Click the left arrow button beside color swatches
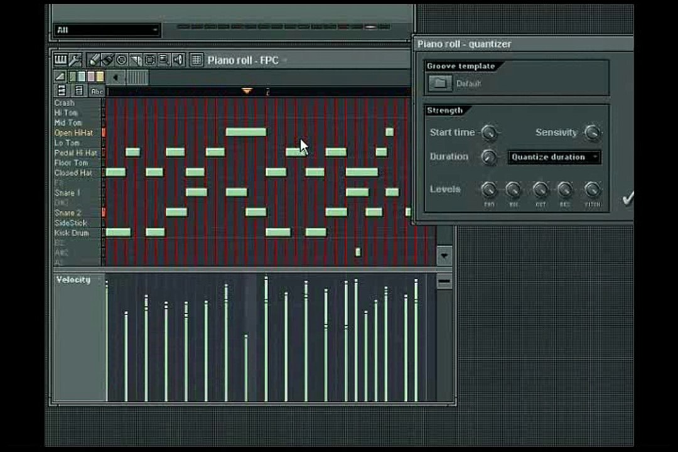 pos(116,77)
